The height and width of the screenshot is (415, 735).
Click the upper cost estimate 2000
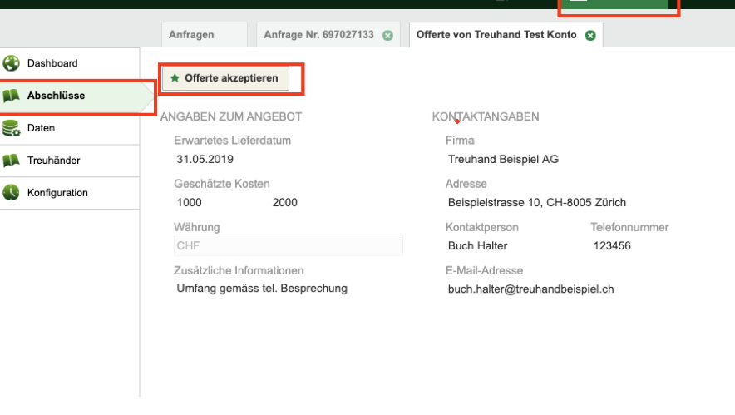point(284,202)
